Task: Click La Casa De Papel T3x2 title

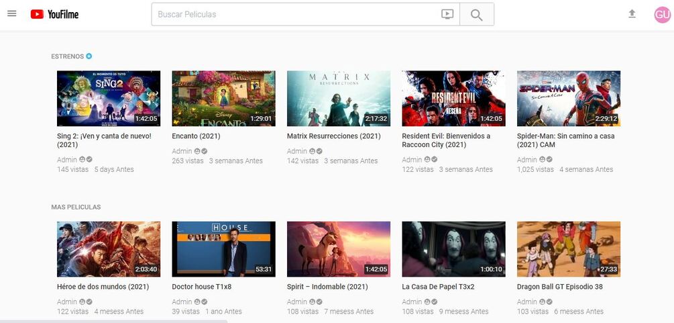Action: point(438,287)
